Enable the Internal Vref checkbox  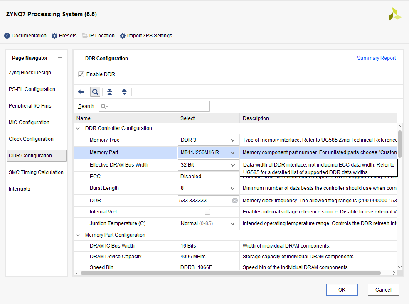pyautogui.click(x=207, y=212)
